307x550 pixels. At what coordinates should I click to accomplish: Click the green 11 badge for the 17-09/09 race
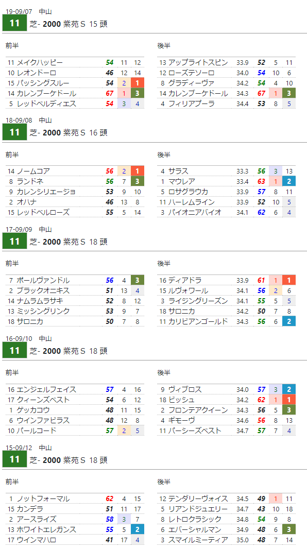tap(14, 242)
